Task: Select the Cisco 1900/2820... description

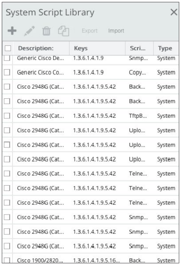Action: pyautogui.click(x=40, y=260)
